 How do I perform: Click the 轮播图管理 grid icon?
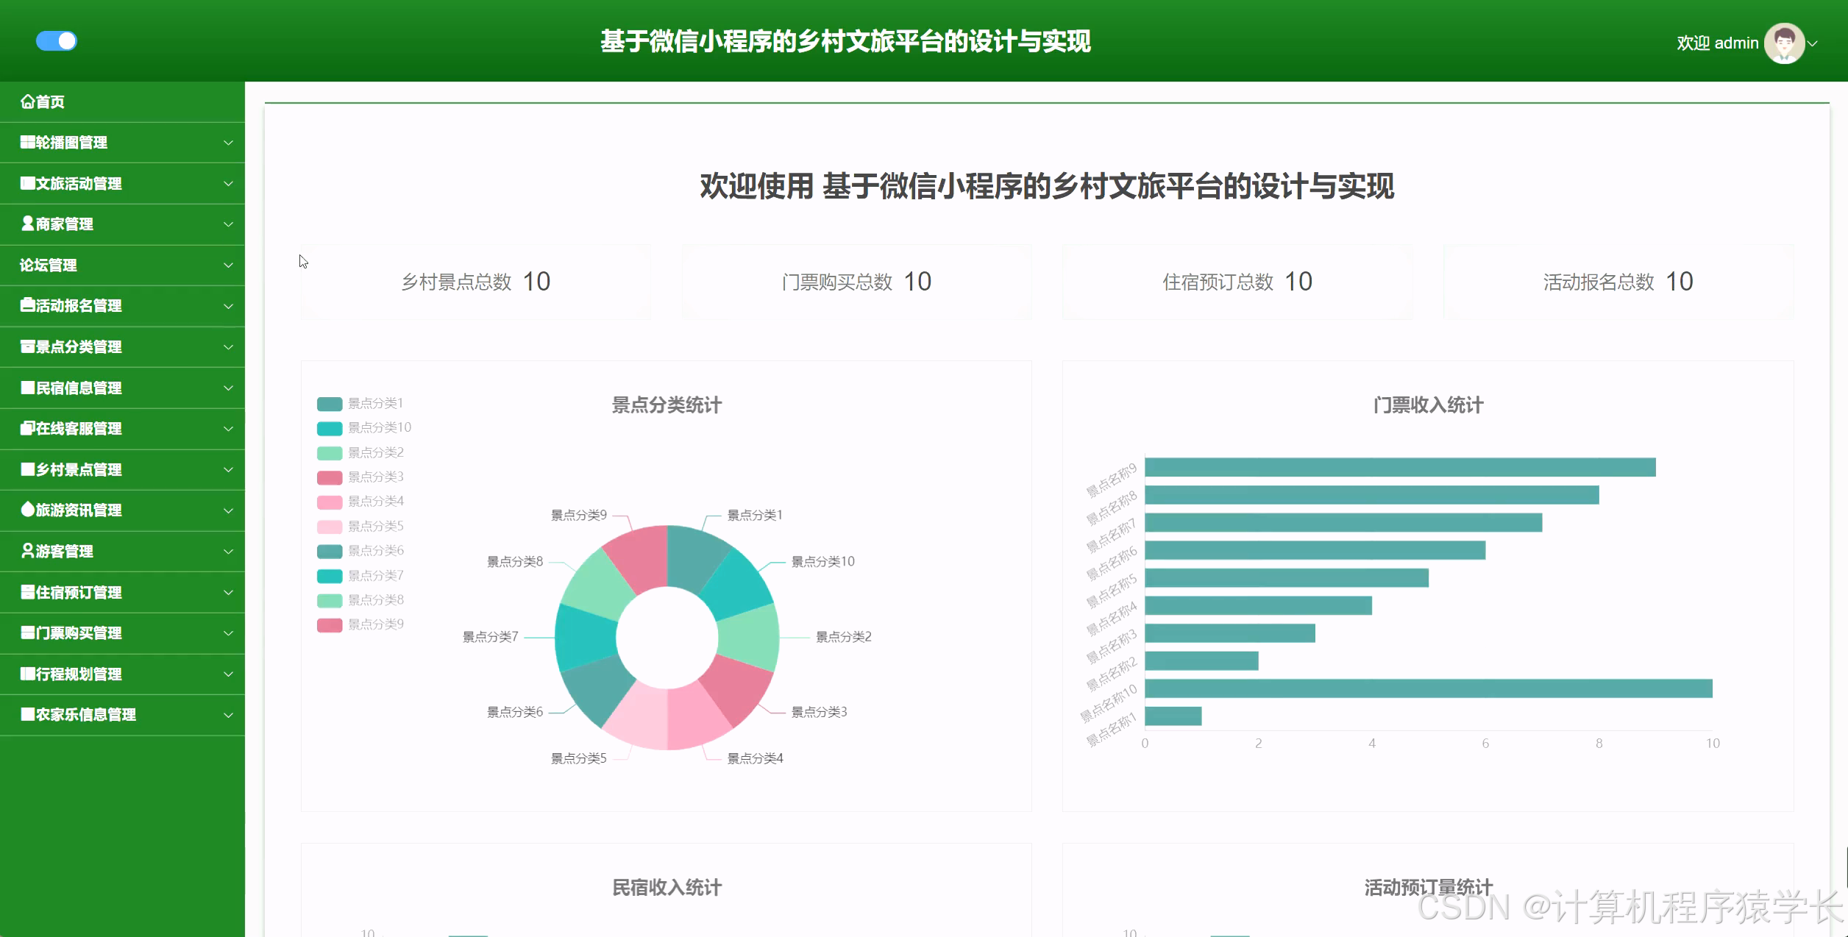click(27, 142)
